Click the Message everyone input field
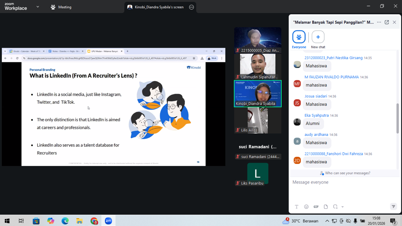 342,182
